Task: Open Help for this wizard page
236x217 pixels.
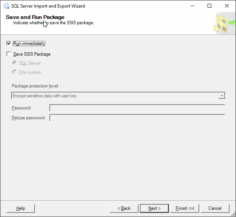Action: click(x=20, y=208)
